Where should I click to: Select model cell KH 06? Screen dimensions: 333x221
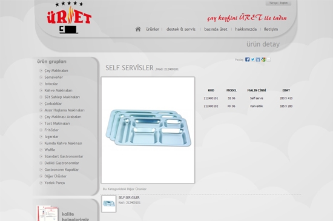tap(231, 106)
